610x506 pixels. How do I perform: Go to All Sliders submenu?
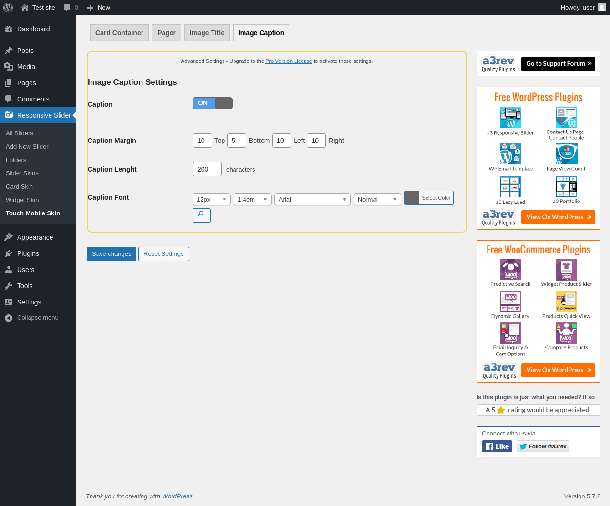pos(20,133)
